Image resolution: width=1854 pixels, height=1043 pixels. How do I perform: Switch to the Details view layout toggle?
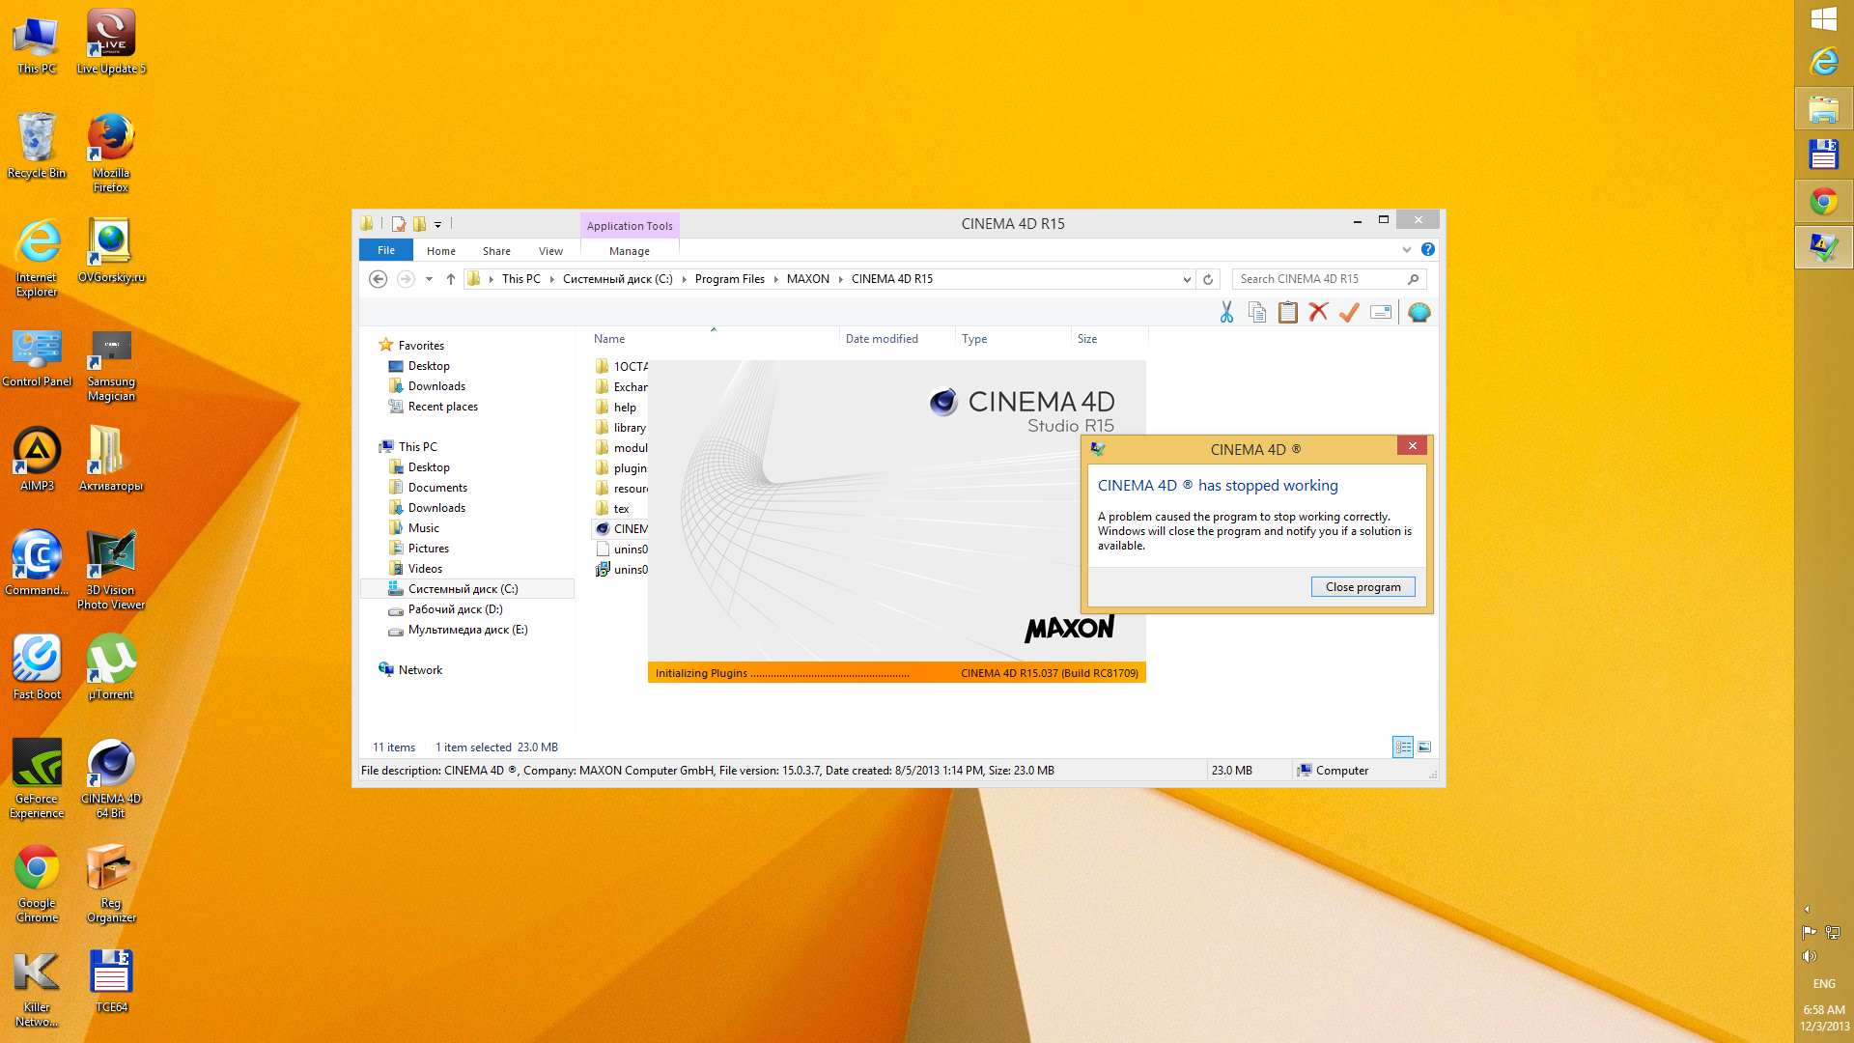coord(1402,747)
